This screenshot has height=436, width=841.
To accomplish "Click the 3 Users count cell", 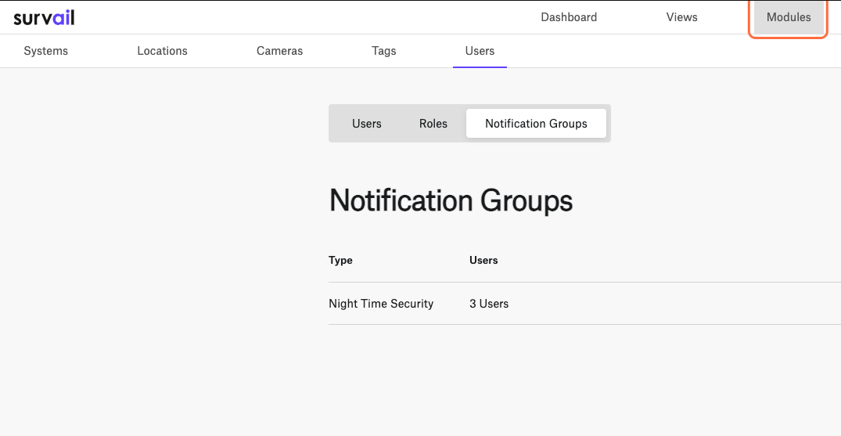I will click(x=489, y=304).
